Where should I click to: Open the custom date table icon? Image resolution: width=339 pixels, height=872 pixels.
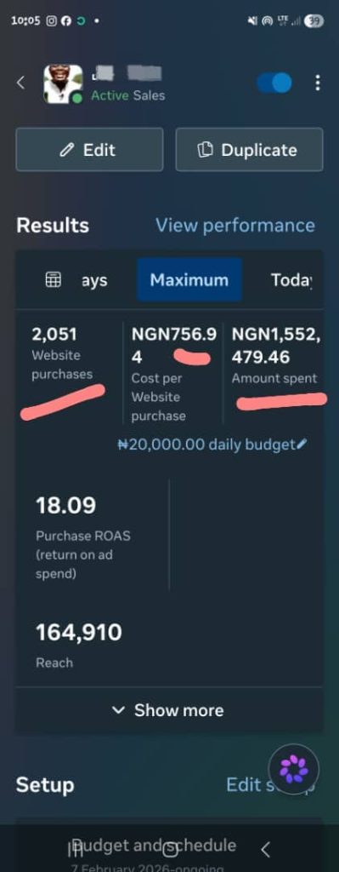(x=54, y=279)
